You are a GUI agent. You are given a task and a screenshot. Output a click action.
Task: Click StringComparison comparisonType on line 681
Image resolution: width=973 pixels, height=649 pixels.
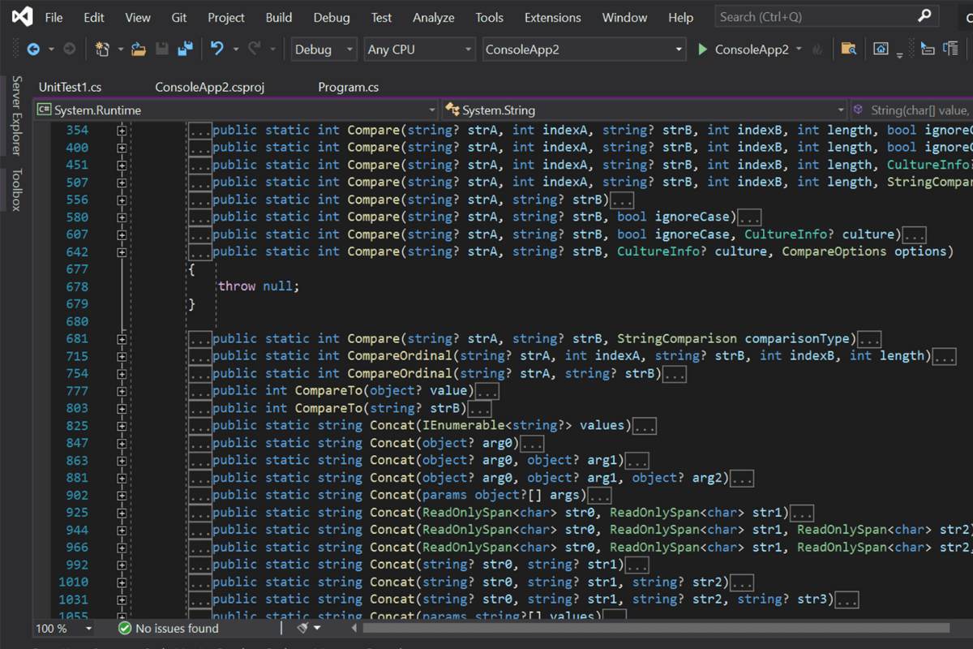(733, 339)
